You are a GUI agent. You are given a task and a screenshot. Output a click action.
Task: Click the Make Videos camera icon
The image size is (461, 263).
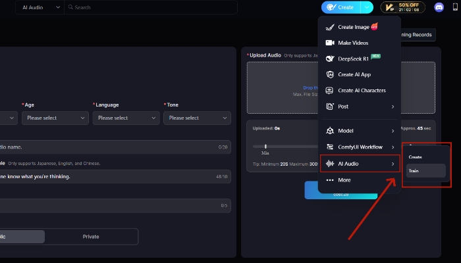pos(330,43)
